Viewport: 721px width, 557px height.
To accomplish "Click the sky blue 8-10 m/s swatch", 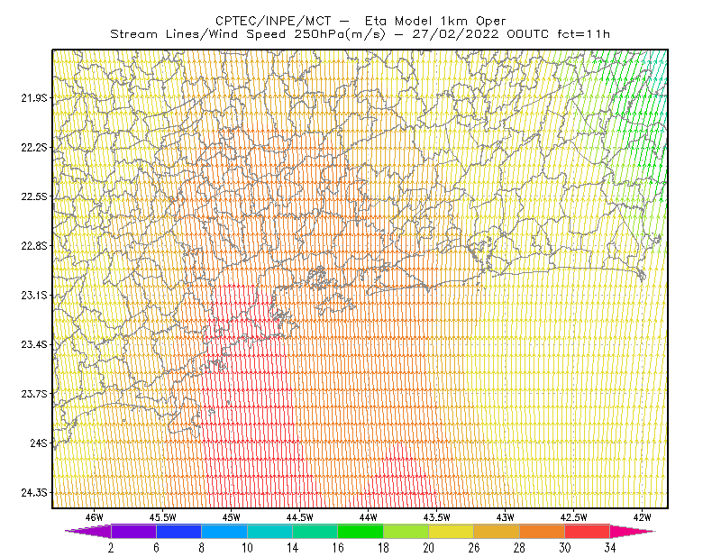I will point(224,531).
